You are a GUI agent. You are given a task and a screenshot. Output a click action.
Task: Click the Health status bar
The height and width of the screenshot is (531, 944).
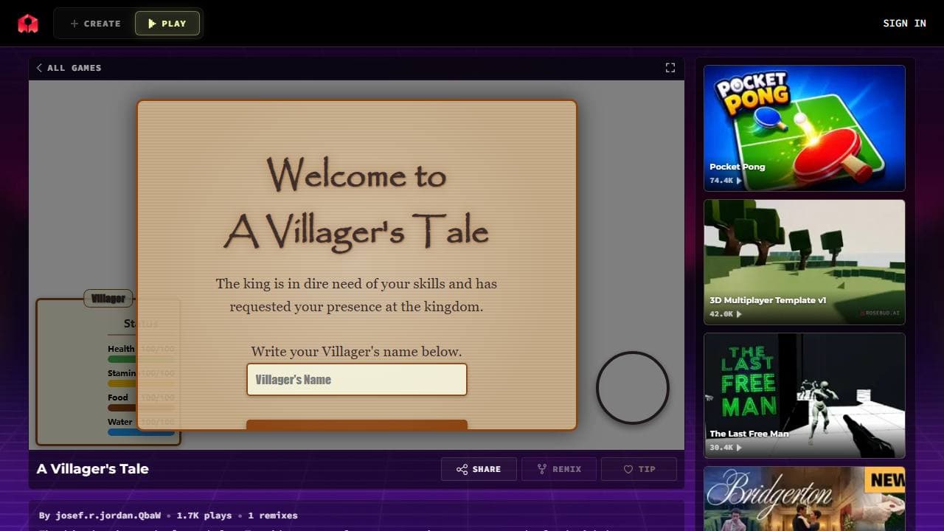tap(142, 359)
